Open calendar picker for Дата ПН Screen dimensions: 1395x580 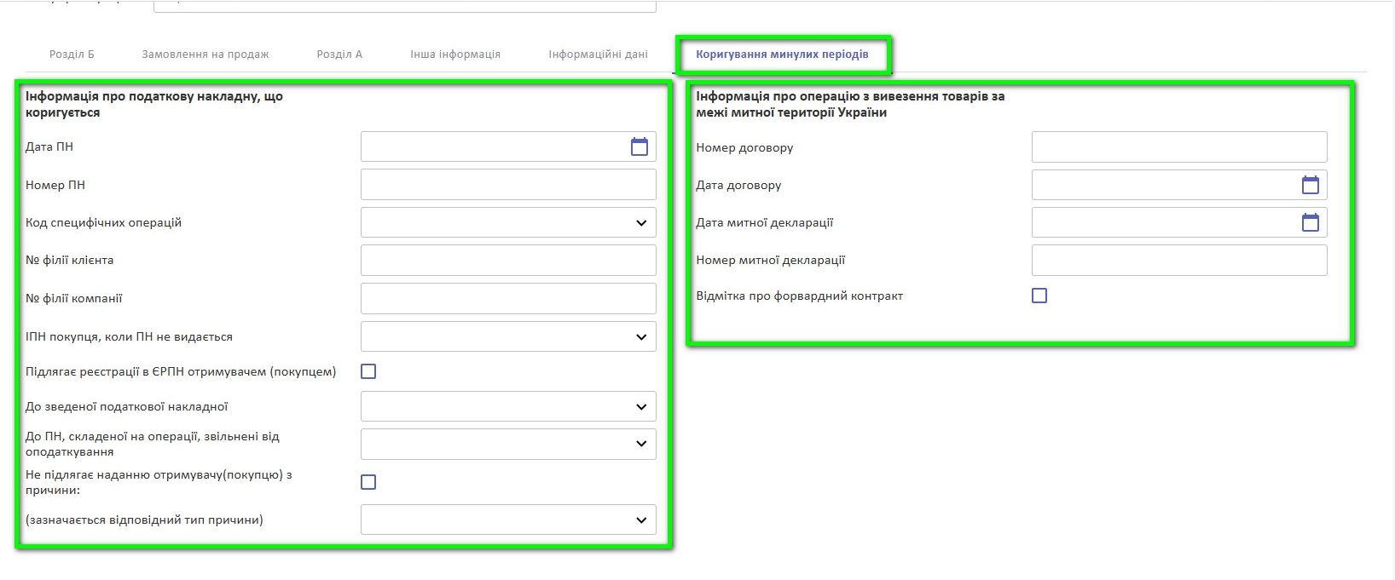640,146
